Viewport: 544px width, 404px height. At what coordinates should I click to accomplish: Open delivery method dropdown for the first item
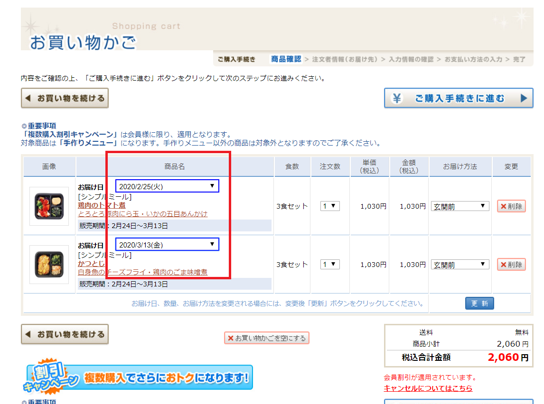tap(460, 206)
